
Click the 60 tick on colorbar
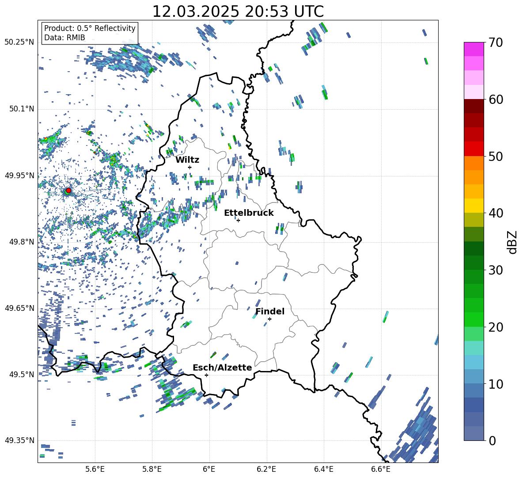(x=496, y=99)
